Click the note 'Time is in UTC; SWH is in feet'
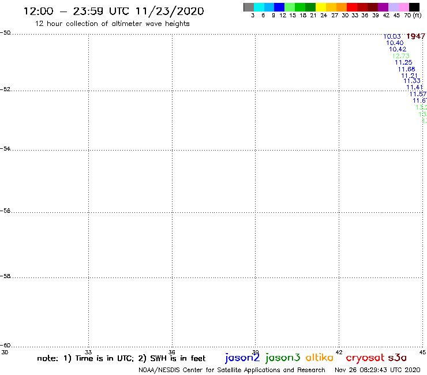Viewport: 427px width, 375px height. [121, 358]
